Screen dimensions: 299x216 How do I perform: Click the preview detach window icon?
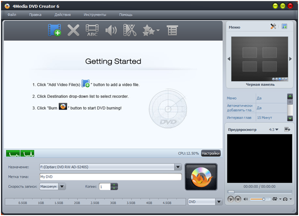tap(287, 129)
